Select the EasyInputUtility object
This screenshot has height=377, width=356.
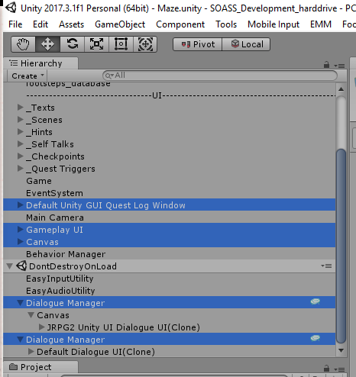(170, 279)
